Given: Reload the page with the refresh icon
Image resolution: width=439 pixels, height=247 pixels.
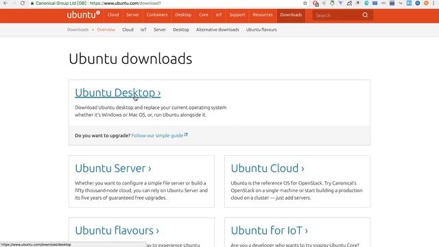Looking at the screenshot, I should [23, 3].
